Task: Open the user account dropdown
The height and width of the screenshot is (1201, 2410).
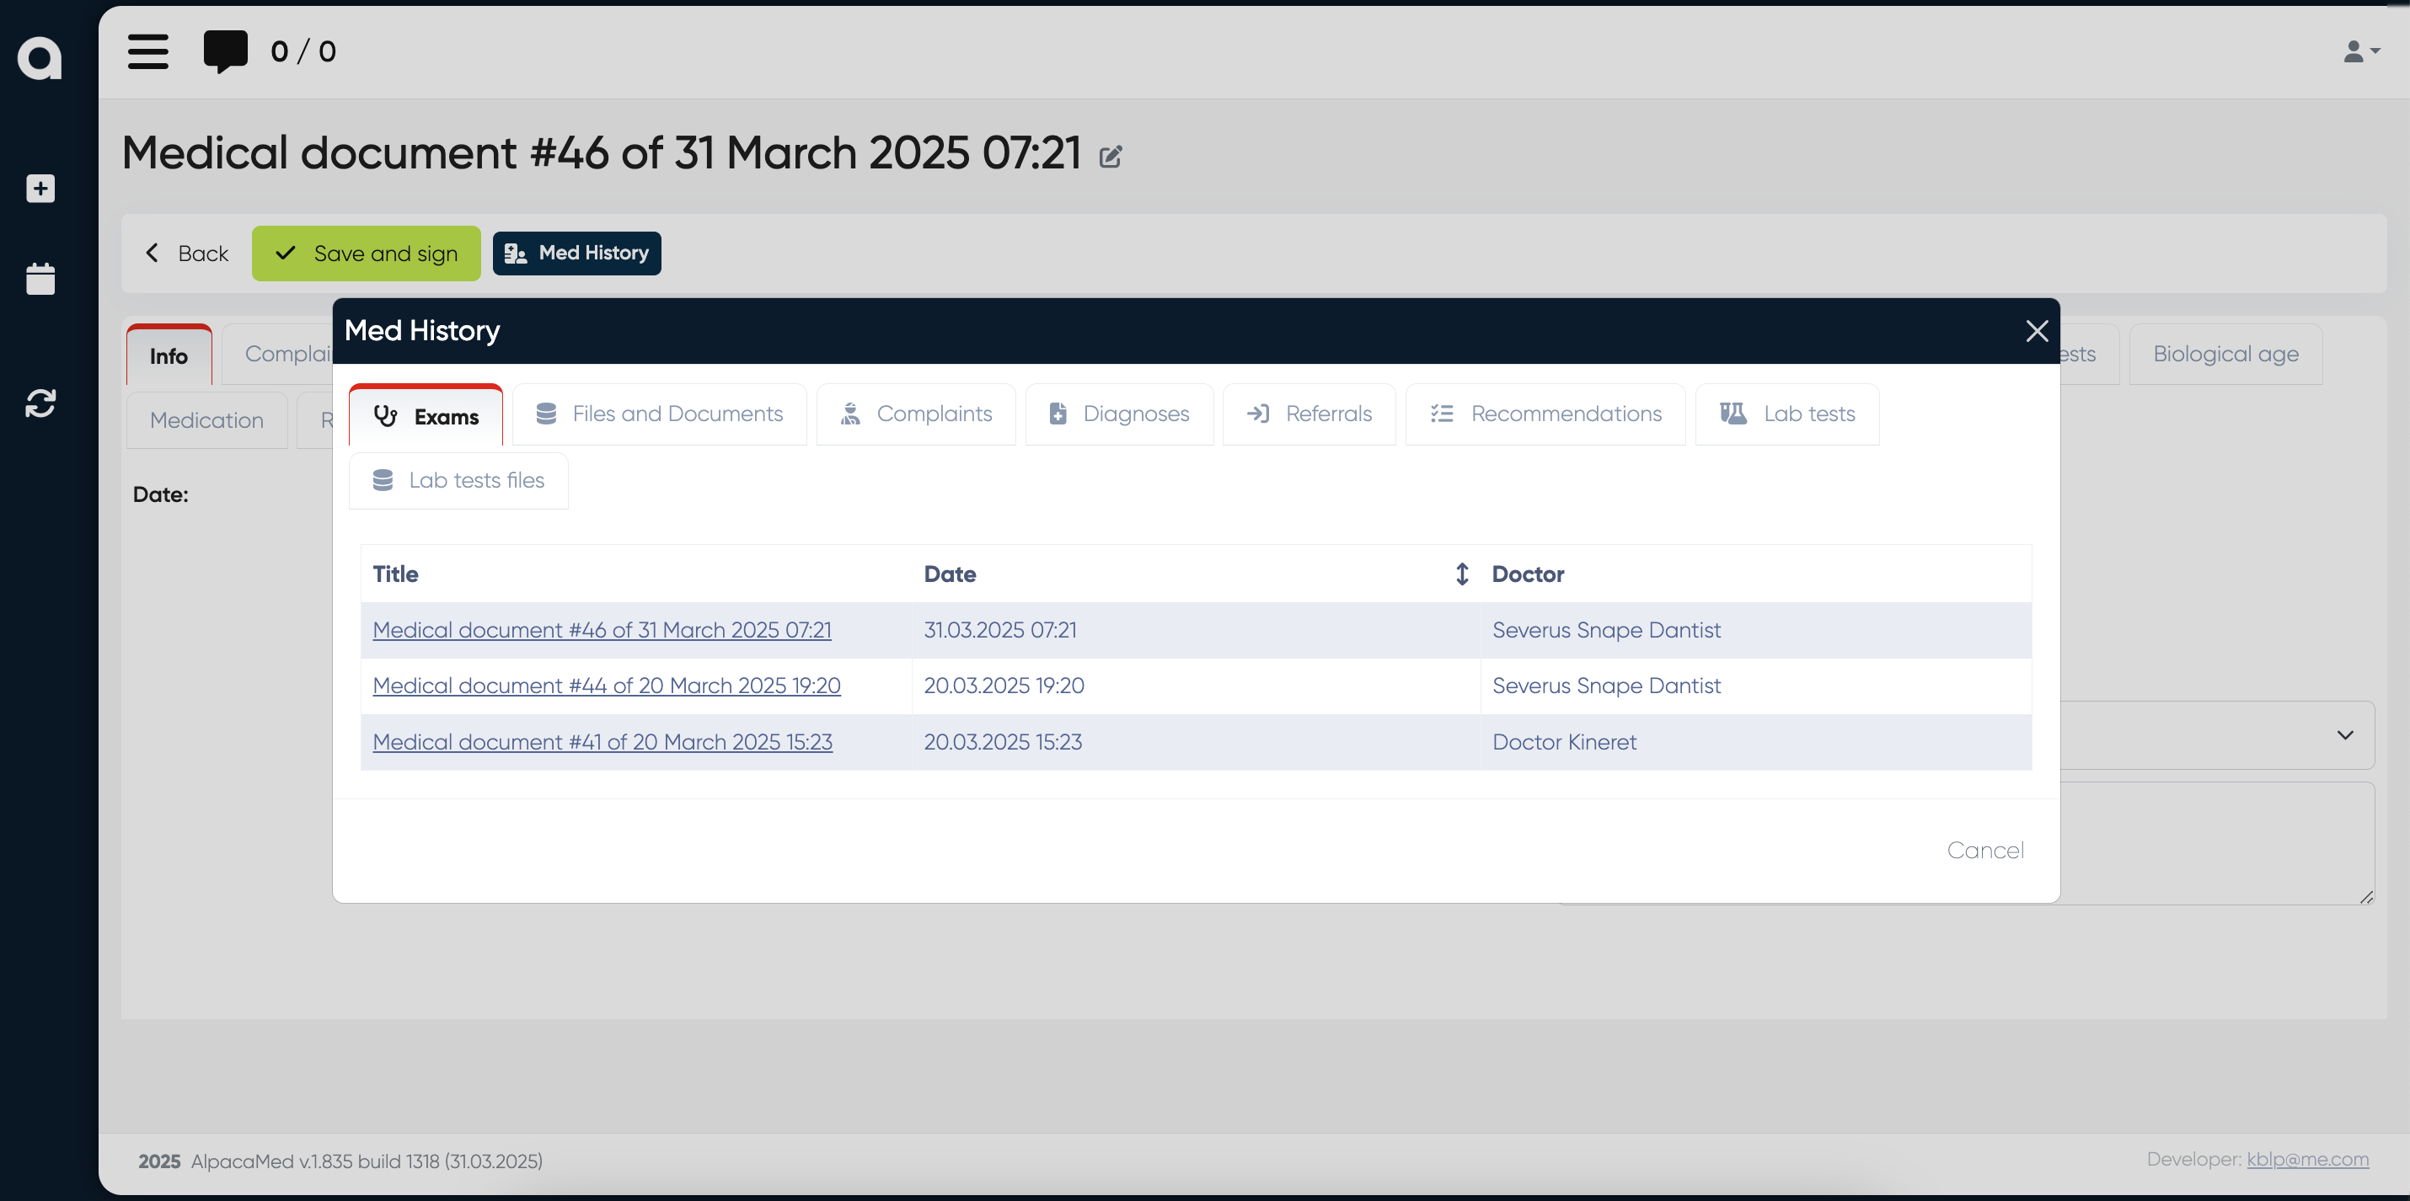Action: coord(2360,51)
